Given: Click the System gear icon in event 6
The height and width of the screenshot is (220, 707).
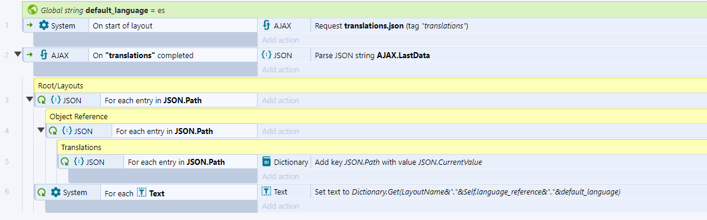Looking at the screenshot, I should coord(55,193).
